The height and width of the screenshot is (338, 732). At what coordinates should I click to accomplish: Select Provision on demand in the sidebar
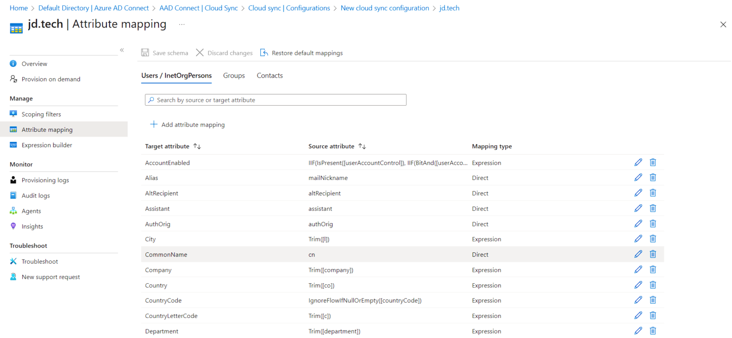51,79
